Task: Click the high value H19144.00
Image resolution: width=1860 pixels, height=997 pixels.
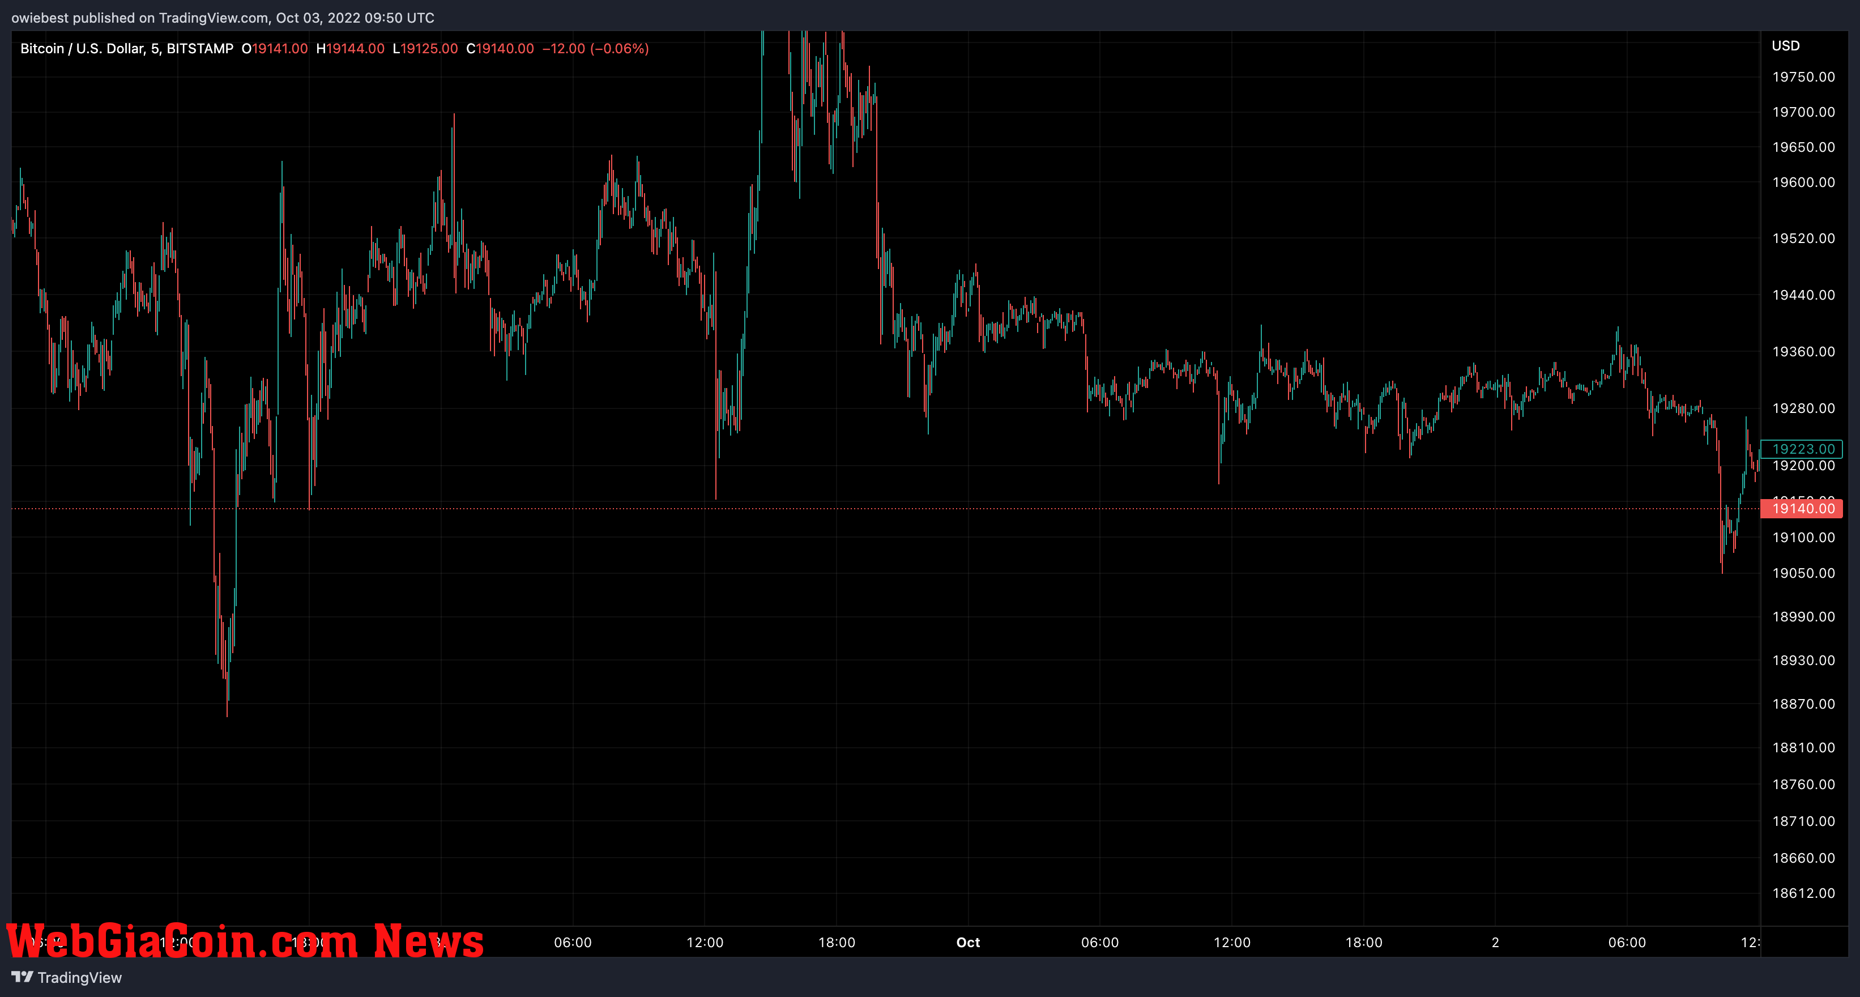Action: 350,48
